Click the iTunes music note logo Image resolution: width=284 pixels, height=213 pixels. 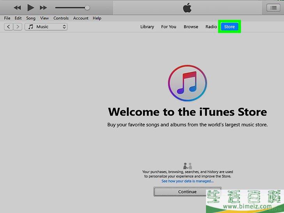(187, 83)
